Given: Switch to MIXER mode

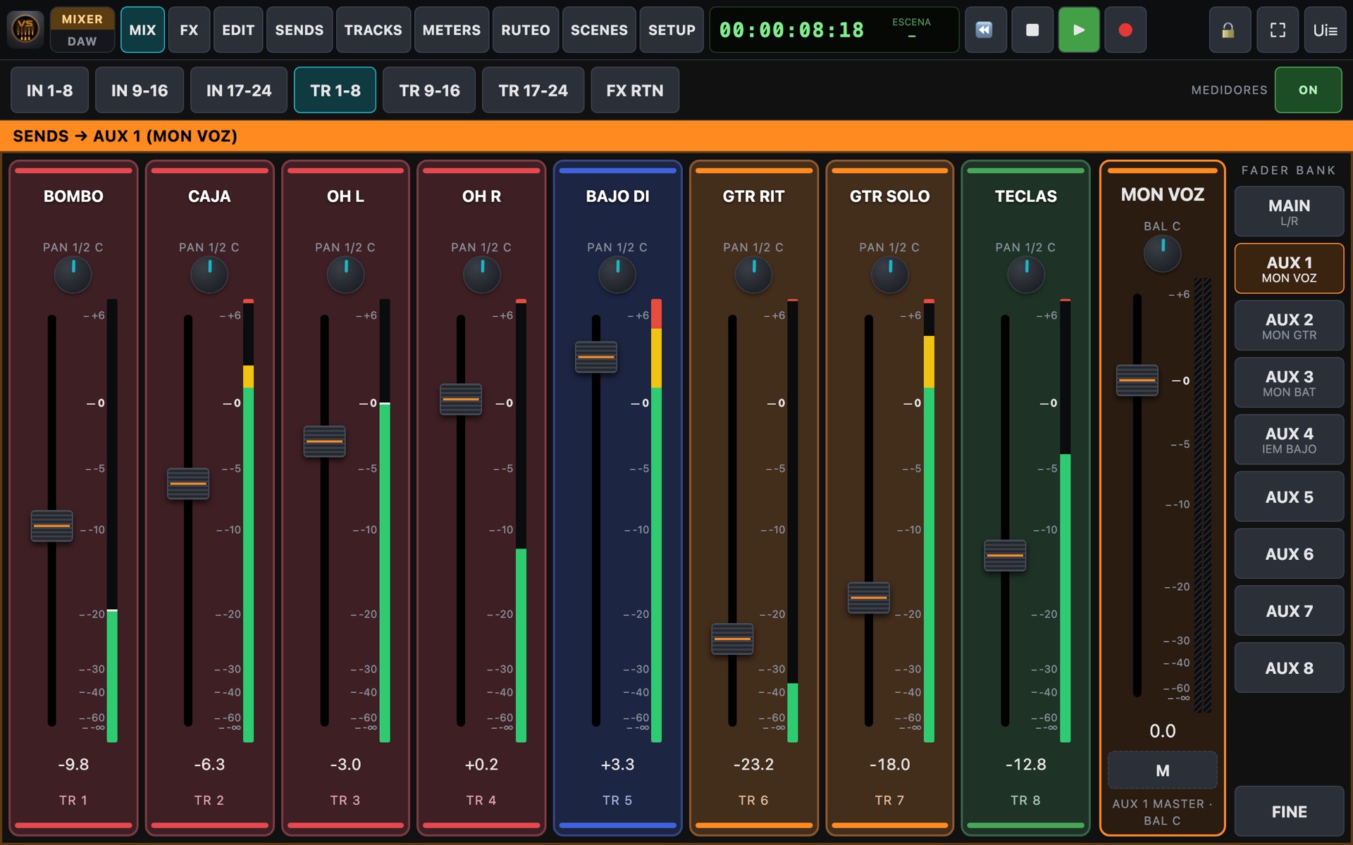Looking at the screenshot, I should 82,19.
